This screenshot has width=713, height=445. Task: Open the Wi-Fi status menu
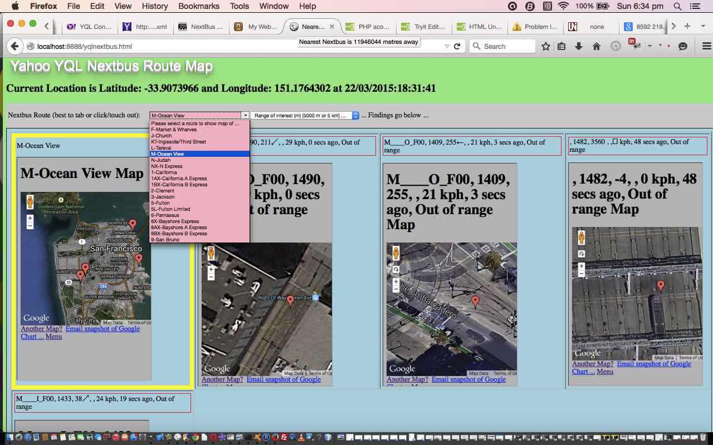click(x=563, y=6)
